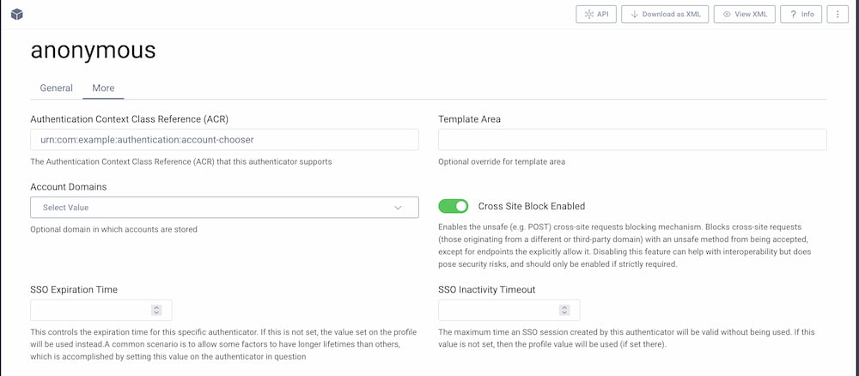
Task: Click the Account Domains chevron arrow
Action: [398, 207]
